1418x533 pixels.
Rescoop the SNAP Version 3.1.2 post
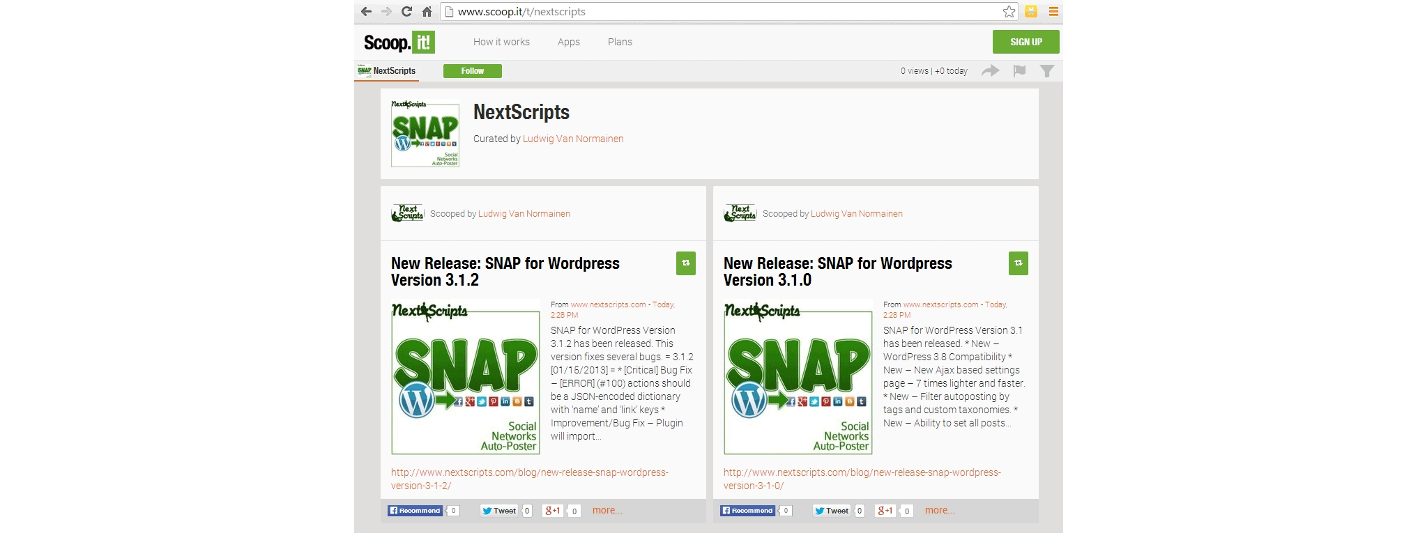(x=686, y=263)
